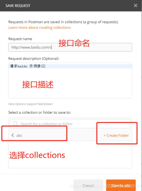Click the empty folder list area under abc
This screenshot has width=142, height=191.
coord(70,154)
